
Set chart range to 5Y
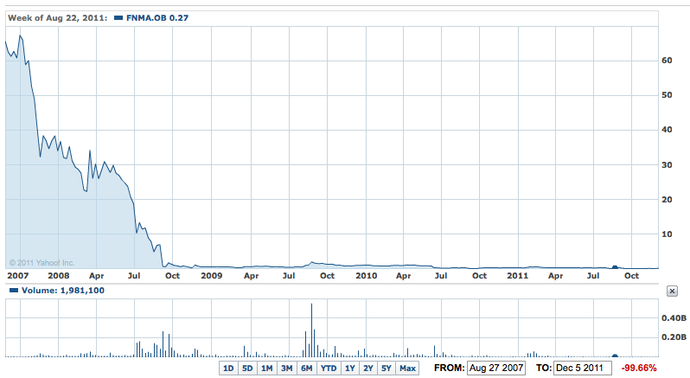coord(387,368)
